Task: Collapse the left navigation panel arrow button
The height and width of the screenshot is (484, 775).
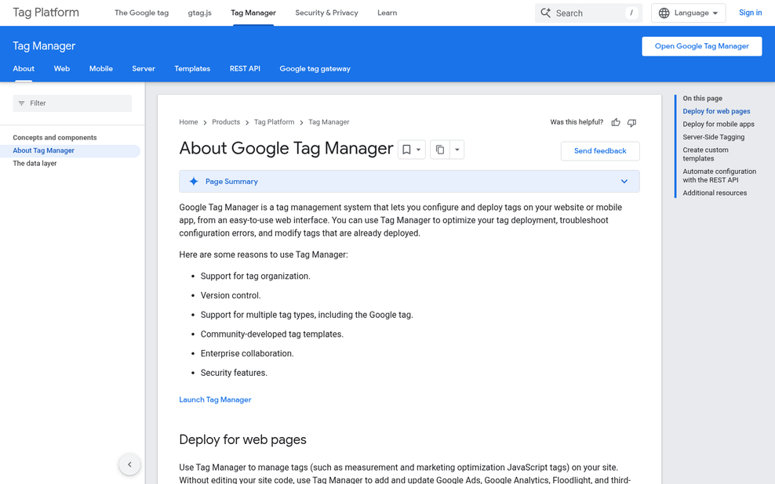Action: [129, 464]
